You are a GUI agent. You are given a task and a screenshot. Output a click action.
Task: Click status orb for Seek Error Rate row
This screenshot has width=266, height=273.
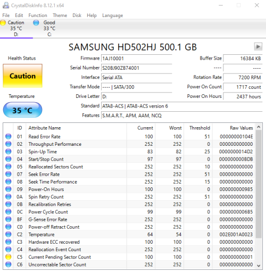[9, 174]
